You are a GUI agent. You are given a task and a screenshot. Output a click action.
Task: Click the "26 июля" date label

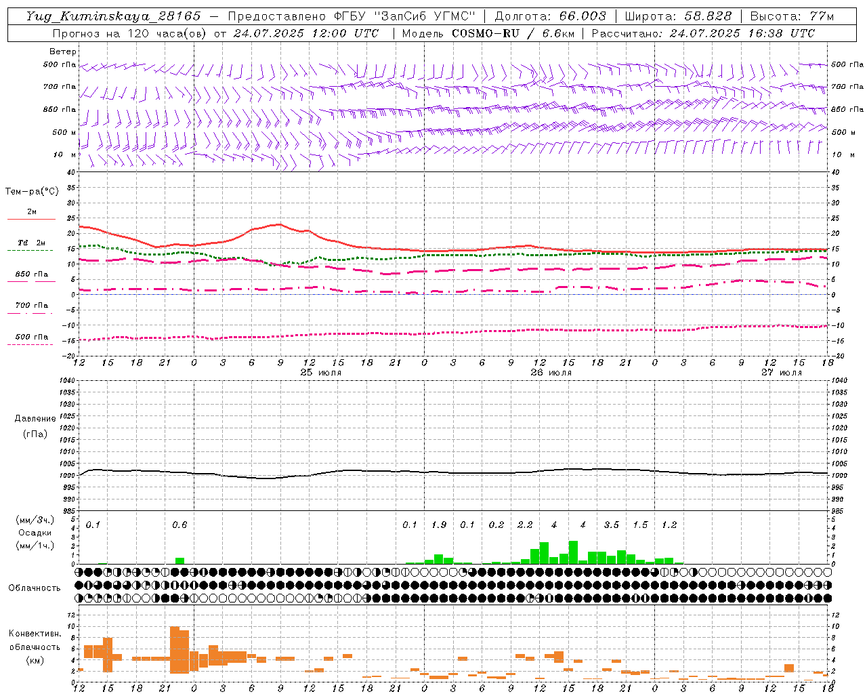[x=551, y=373]
